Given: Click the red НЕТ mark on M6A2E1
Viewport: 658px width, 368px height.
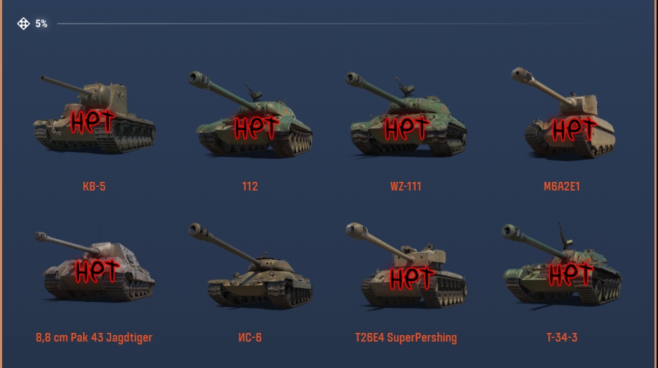Looking at the screenshot, I should 574,129.
